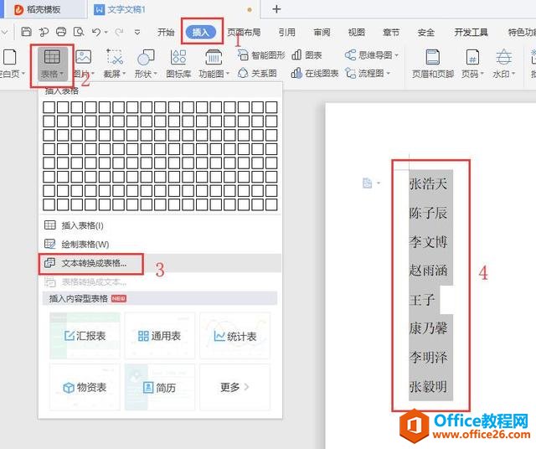The width and height of the screenshot is (536, 449).
Task: Click the name 赵雨涵 in document
Action: pyautogui.click(x=428, y=271)
